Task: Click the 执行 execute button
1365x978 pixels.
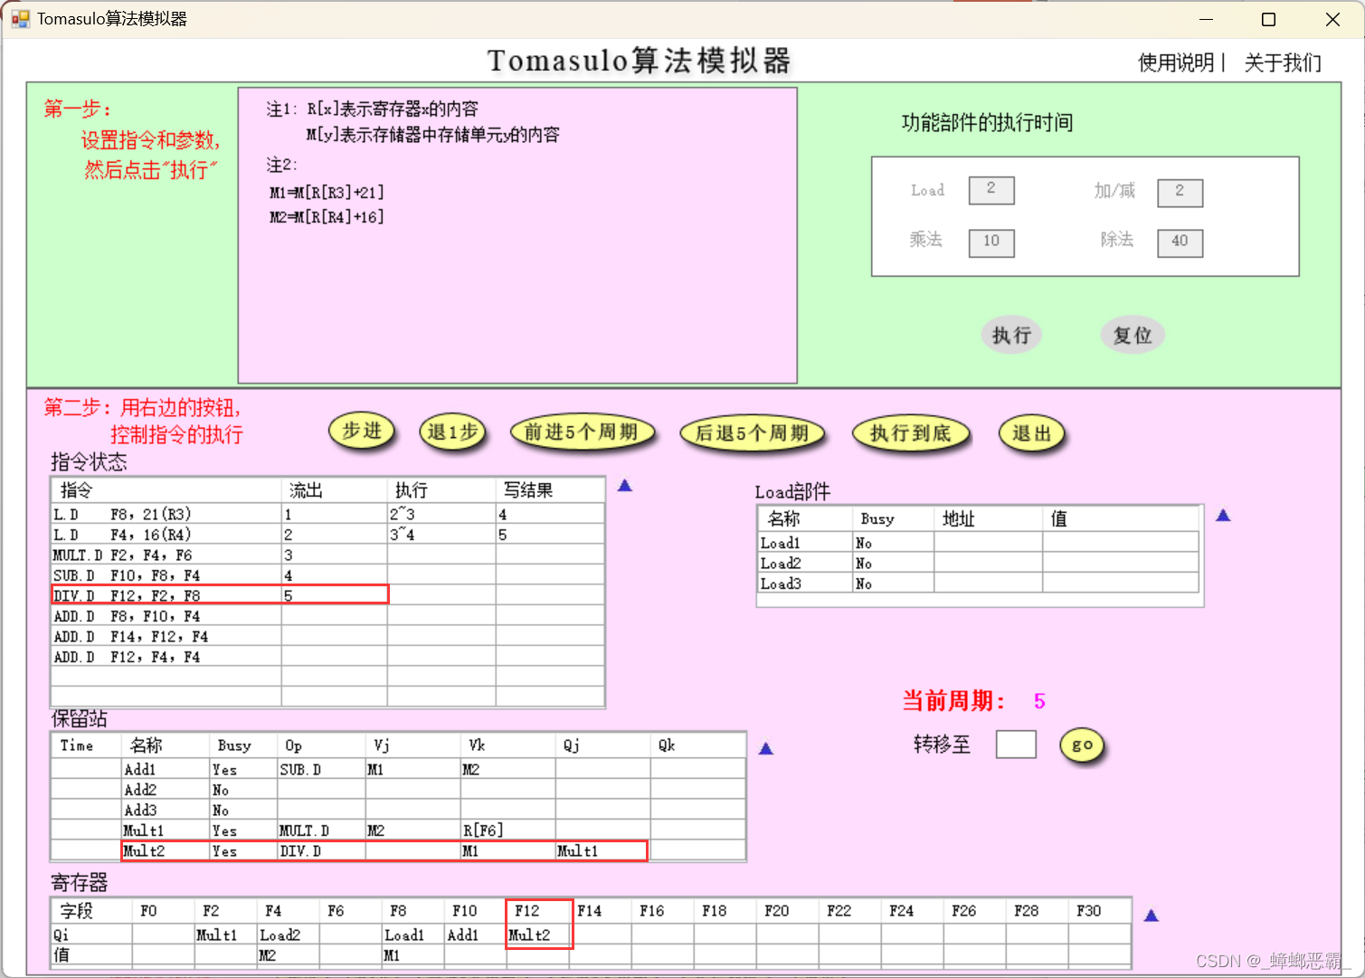Action: (1011, 336)
